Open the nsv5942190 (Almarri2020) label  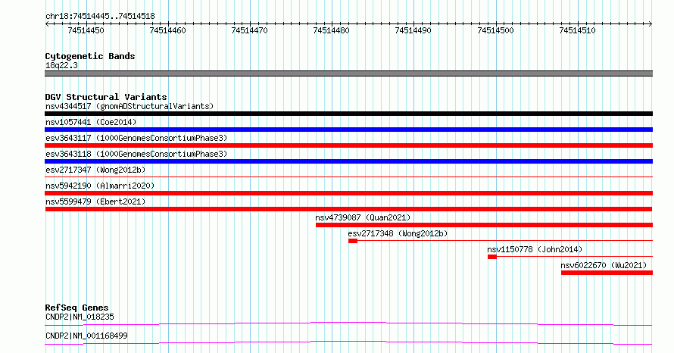click(100, 186)
